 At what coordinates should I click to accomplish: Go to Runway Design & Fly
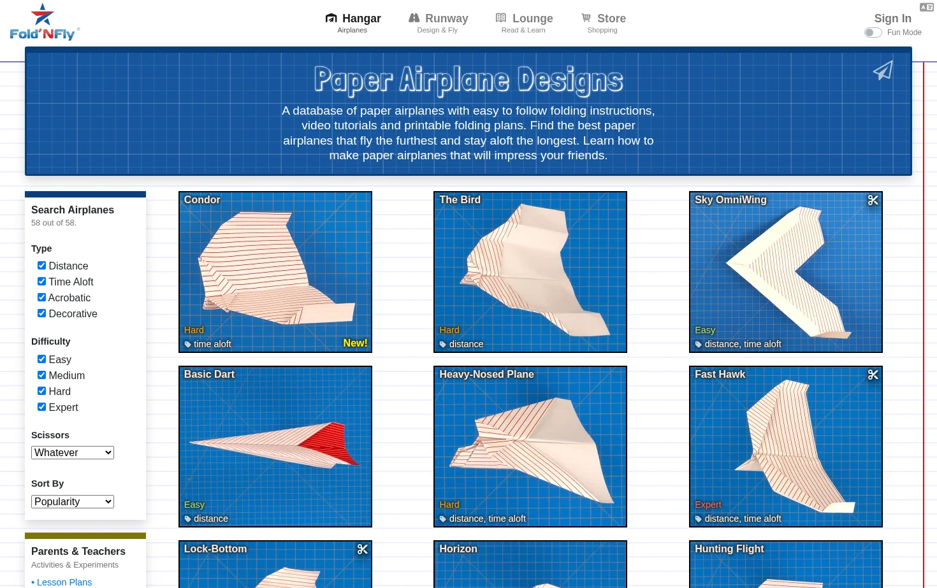click(438, 23)
